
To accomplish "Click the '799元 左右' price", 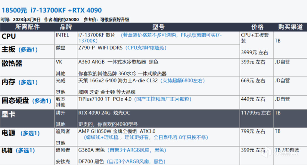I will pyautogui.click(x=253, y=131).
